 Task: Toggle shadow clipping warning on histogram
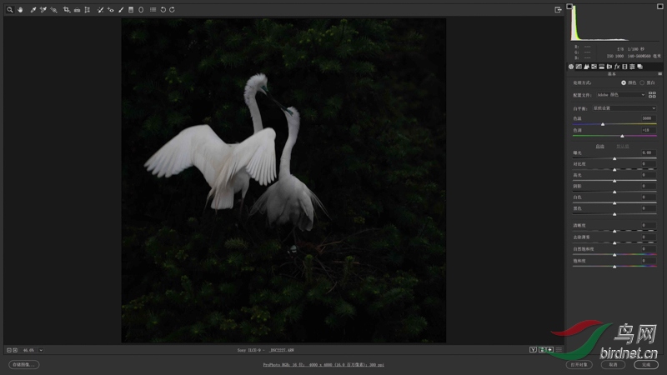[569, 6]
